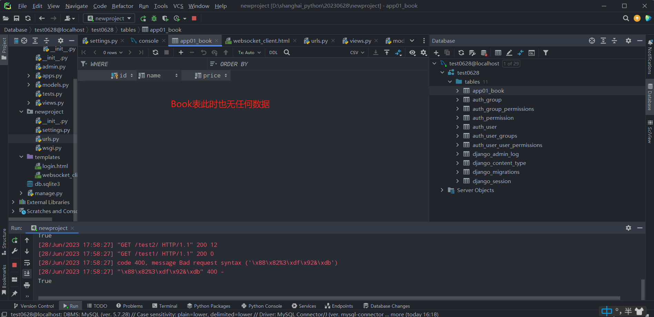Click the Submit changes up-arrow icon

pos(226,52)
